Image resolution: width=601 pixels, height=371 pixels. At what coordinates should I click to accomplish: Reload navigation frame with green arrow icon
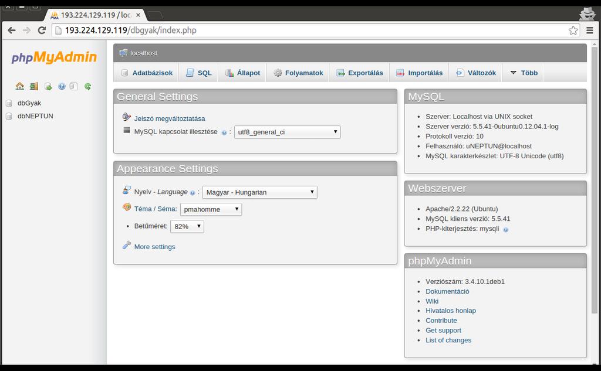[x=88, y=86]
